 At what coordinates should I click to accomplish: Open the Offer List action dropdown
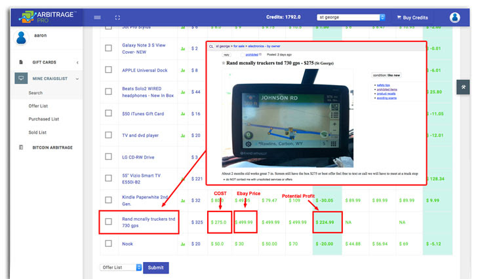tap(121, 267)
